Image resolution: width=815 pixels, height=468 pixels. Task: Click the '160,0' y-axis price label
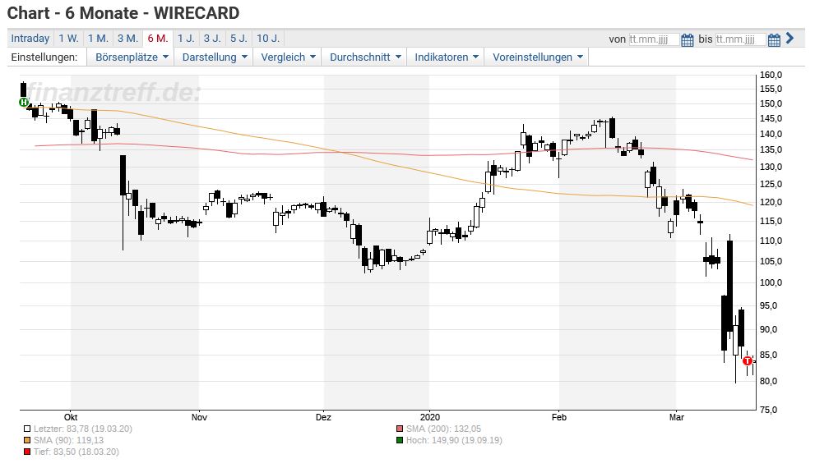771,75
